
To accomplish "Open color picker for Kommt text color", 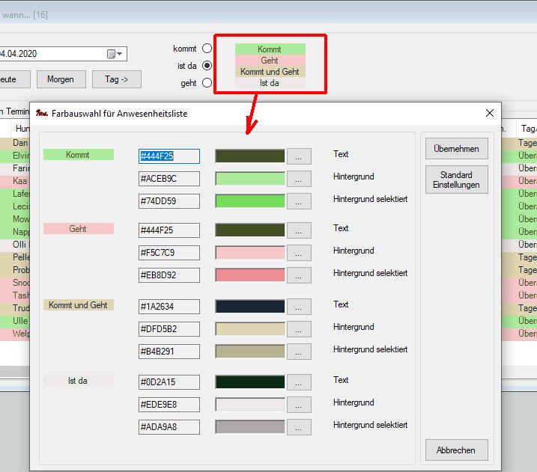I will pyautogui.click(x=300, y=156).
